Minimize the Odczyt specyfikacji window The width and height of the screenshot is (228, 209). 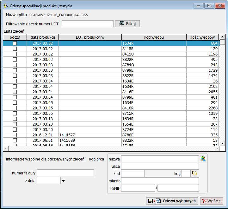coord(198,6)
